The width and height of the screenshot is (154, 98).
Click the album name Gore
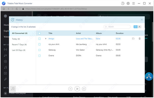[98, 39]
